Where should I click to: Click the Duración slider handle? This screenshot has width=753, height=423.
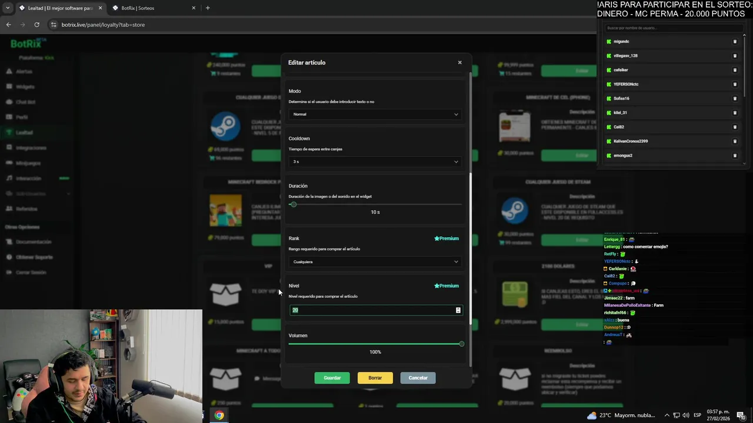pos(293,204)
